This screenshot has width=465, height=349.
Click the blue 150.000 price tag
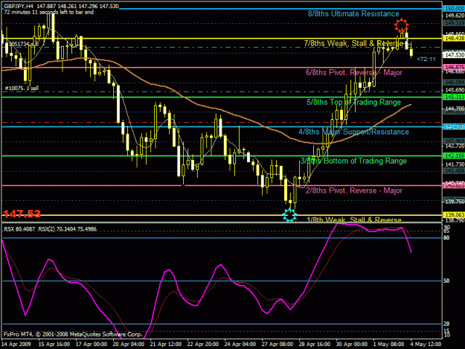[453, 9]
